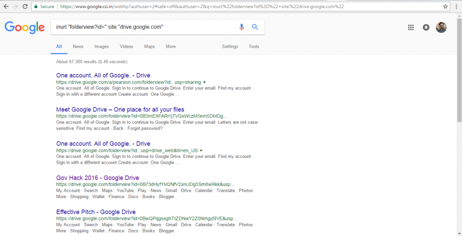The height and width of the screenshot is (236, 462).
Task: Click the Google logo
Action: (25, 28)
